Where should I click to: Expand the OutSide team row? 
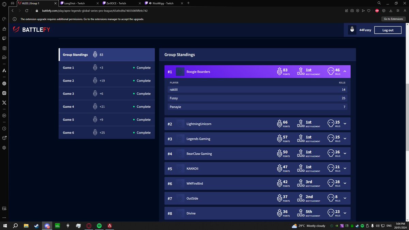345,198
